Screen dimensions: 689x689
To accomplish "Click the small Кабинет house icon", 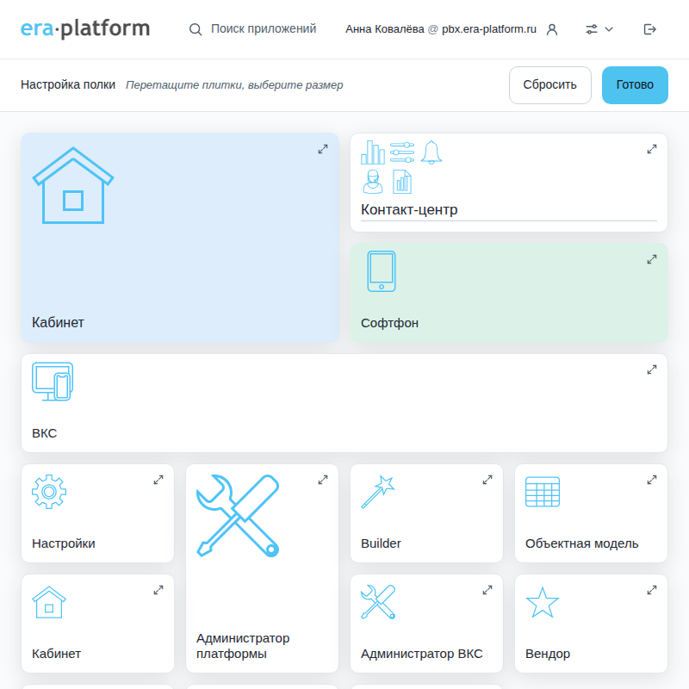I will tap(49, 602).
